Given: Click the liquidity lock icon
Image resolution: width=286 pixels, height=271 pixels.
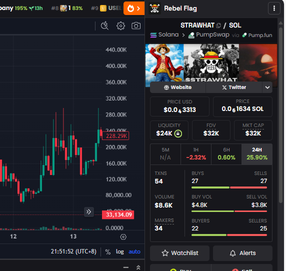Looking at the screenshot, I should tap(178, 133).
